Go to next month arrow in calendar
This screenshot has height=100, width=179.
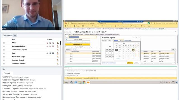[138, 44]
